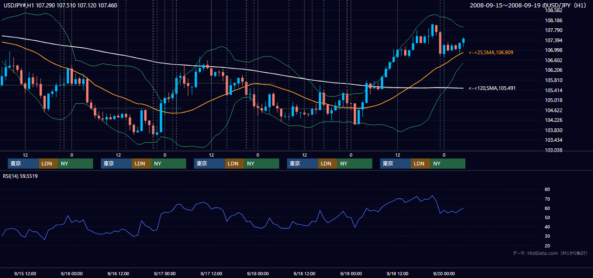Click price axis value 103.038
Image resolution: width=593 pixels, height=278 pixels.
coord(554,150)
